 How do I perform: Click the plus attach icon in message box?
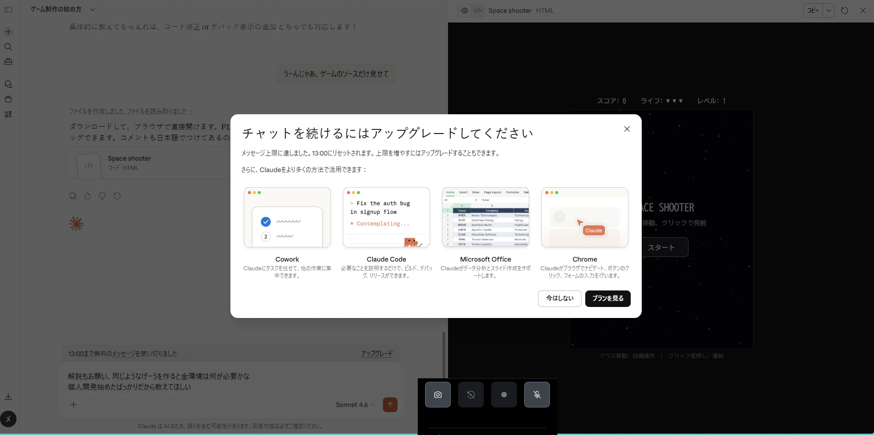click(73, 405)
